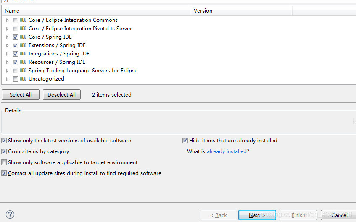Image resolution: width=356 pixels, height=222 pixels.
Task: Select the Uncategorized row text
Action: point(46,79)
